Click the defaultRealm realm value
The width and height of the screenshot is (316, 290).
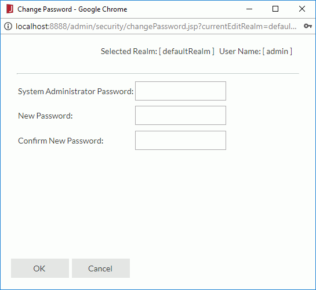point(187,51)
